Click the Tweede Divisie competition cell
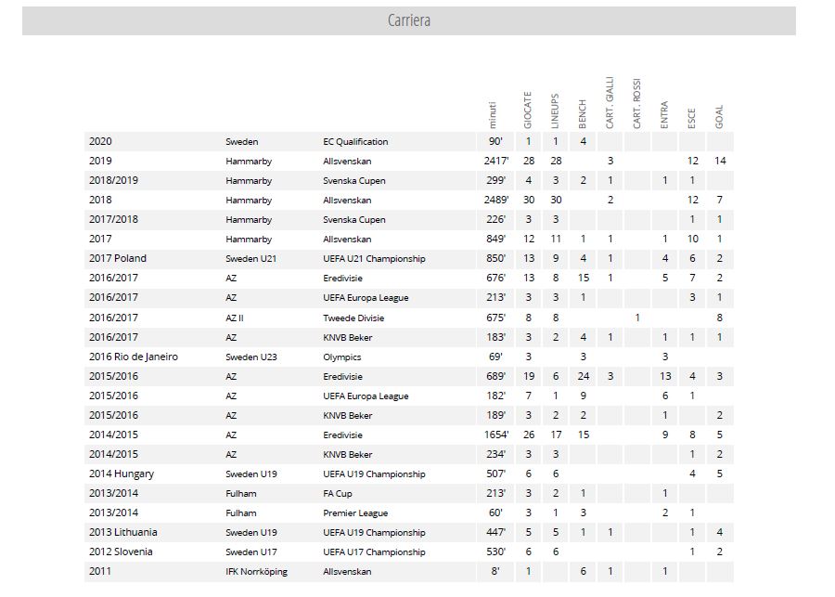Image resolution: width=835 pixels, height=597 pixels. tap(353, 318)
